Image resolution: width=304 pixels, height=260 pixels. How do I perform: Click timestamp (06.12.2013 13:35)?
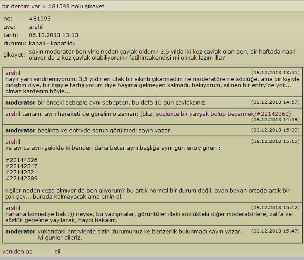coord(275,72)
